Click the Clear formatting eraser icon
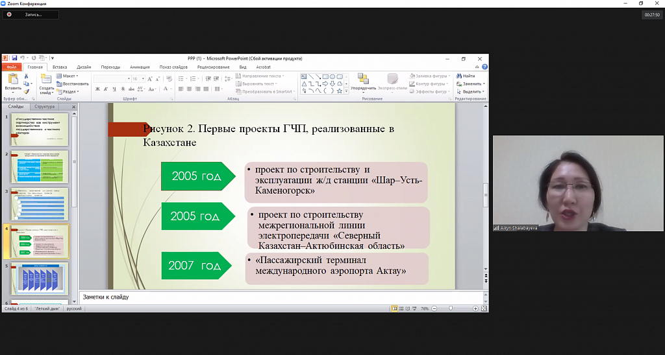This screenshot has width=665, height=355. pyautogui.click(x=169, y=79)
